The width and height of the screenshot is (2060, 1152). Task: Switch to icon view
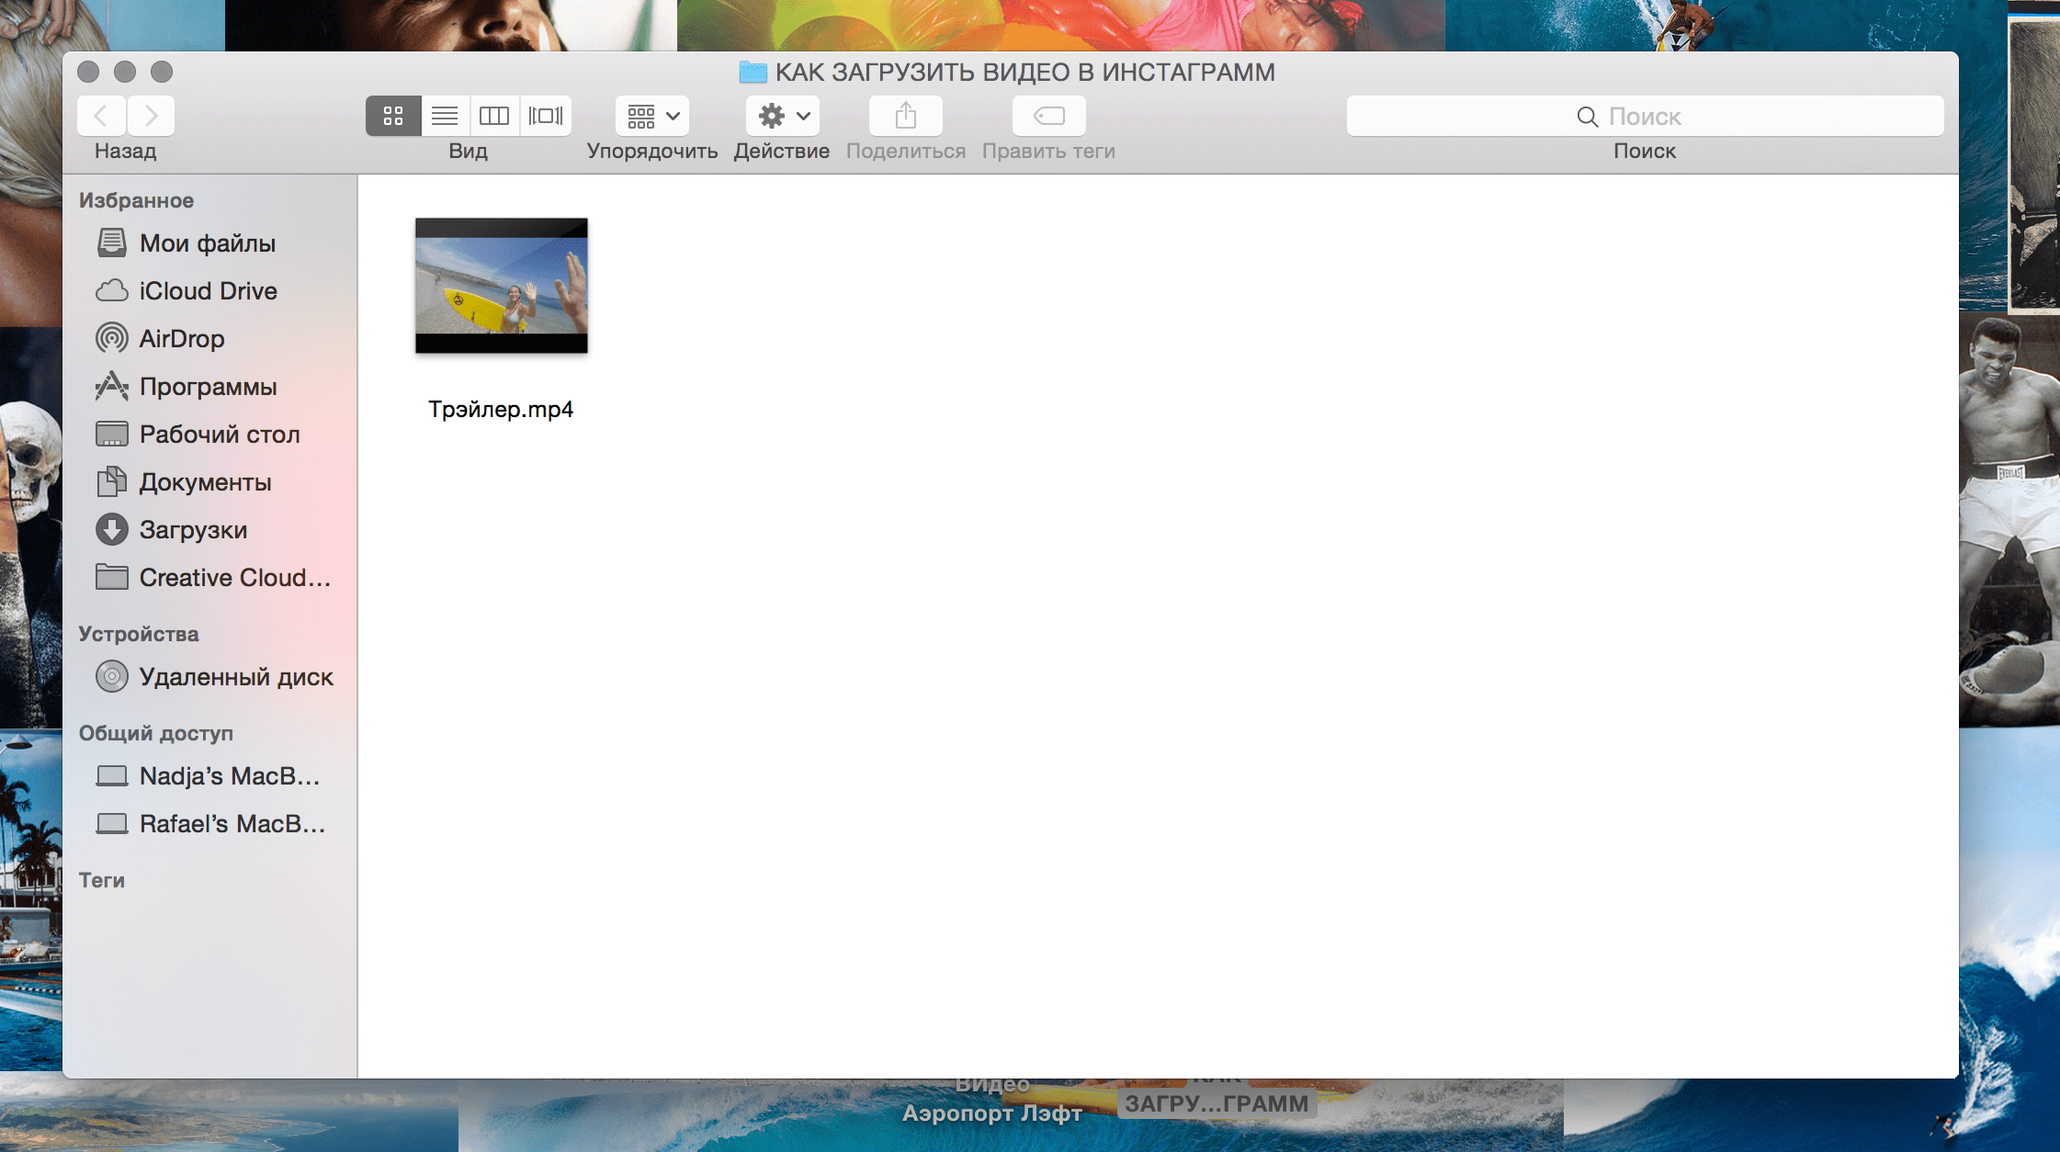393,116
